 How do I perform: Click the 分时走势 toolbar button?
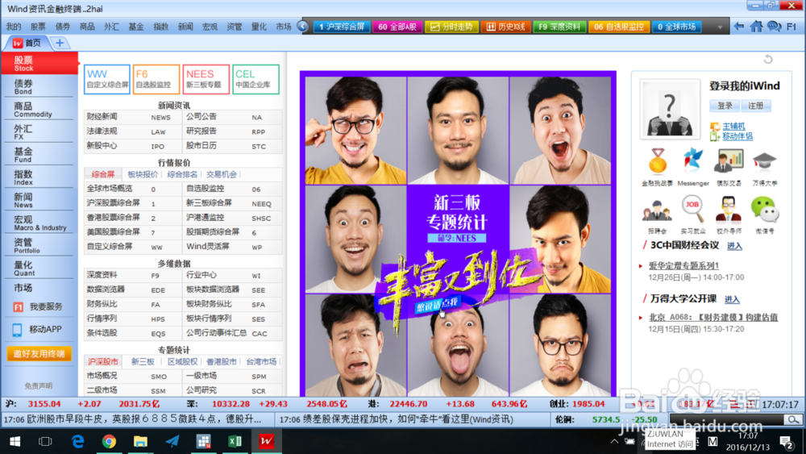point(452,27)
